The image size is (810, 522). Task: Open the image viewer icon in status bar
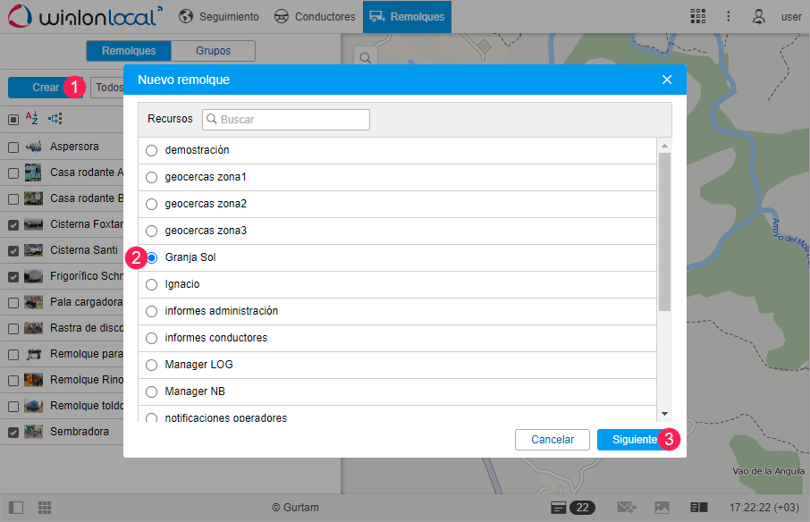(662, 508)
